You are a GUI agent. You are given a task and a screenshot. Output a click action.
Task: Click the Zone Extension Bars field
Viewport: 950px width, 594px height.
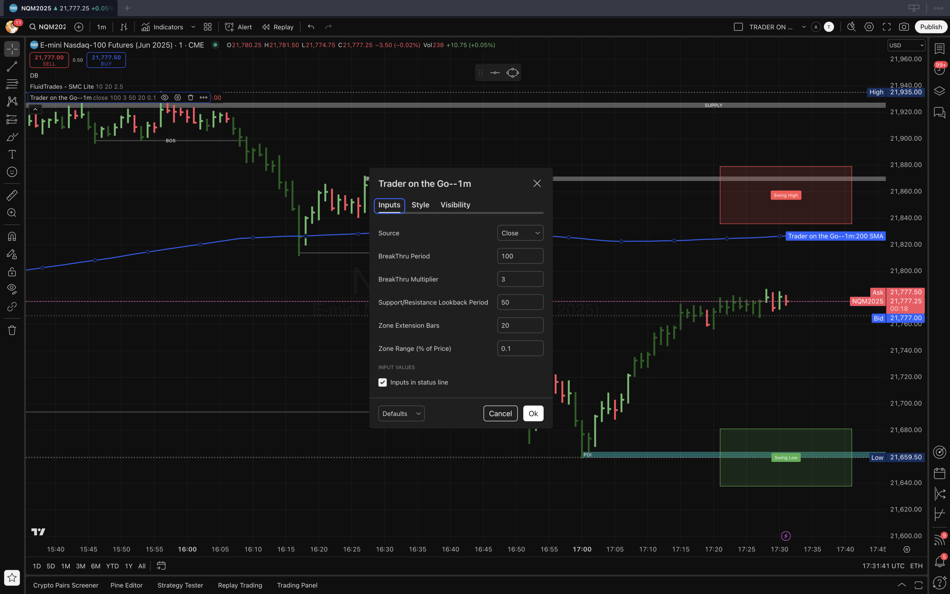point(520,325)
